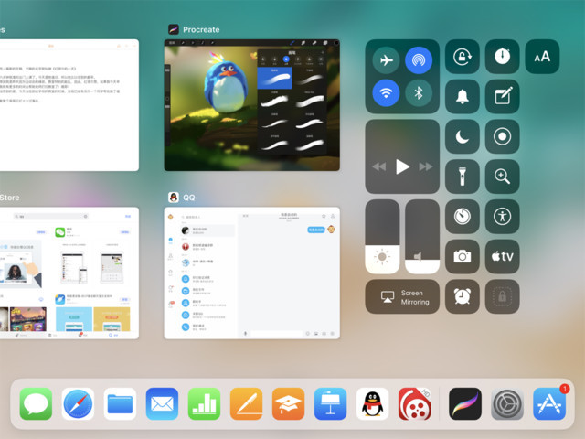Select first contact in QQ list

tap(207, 230)
